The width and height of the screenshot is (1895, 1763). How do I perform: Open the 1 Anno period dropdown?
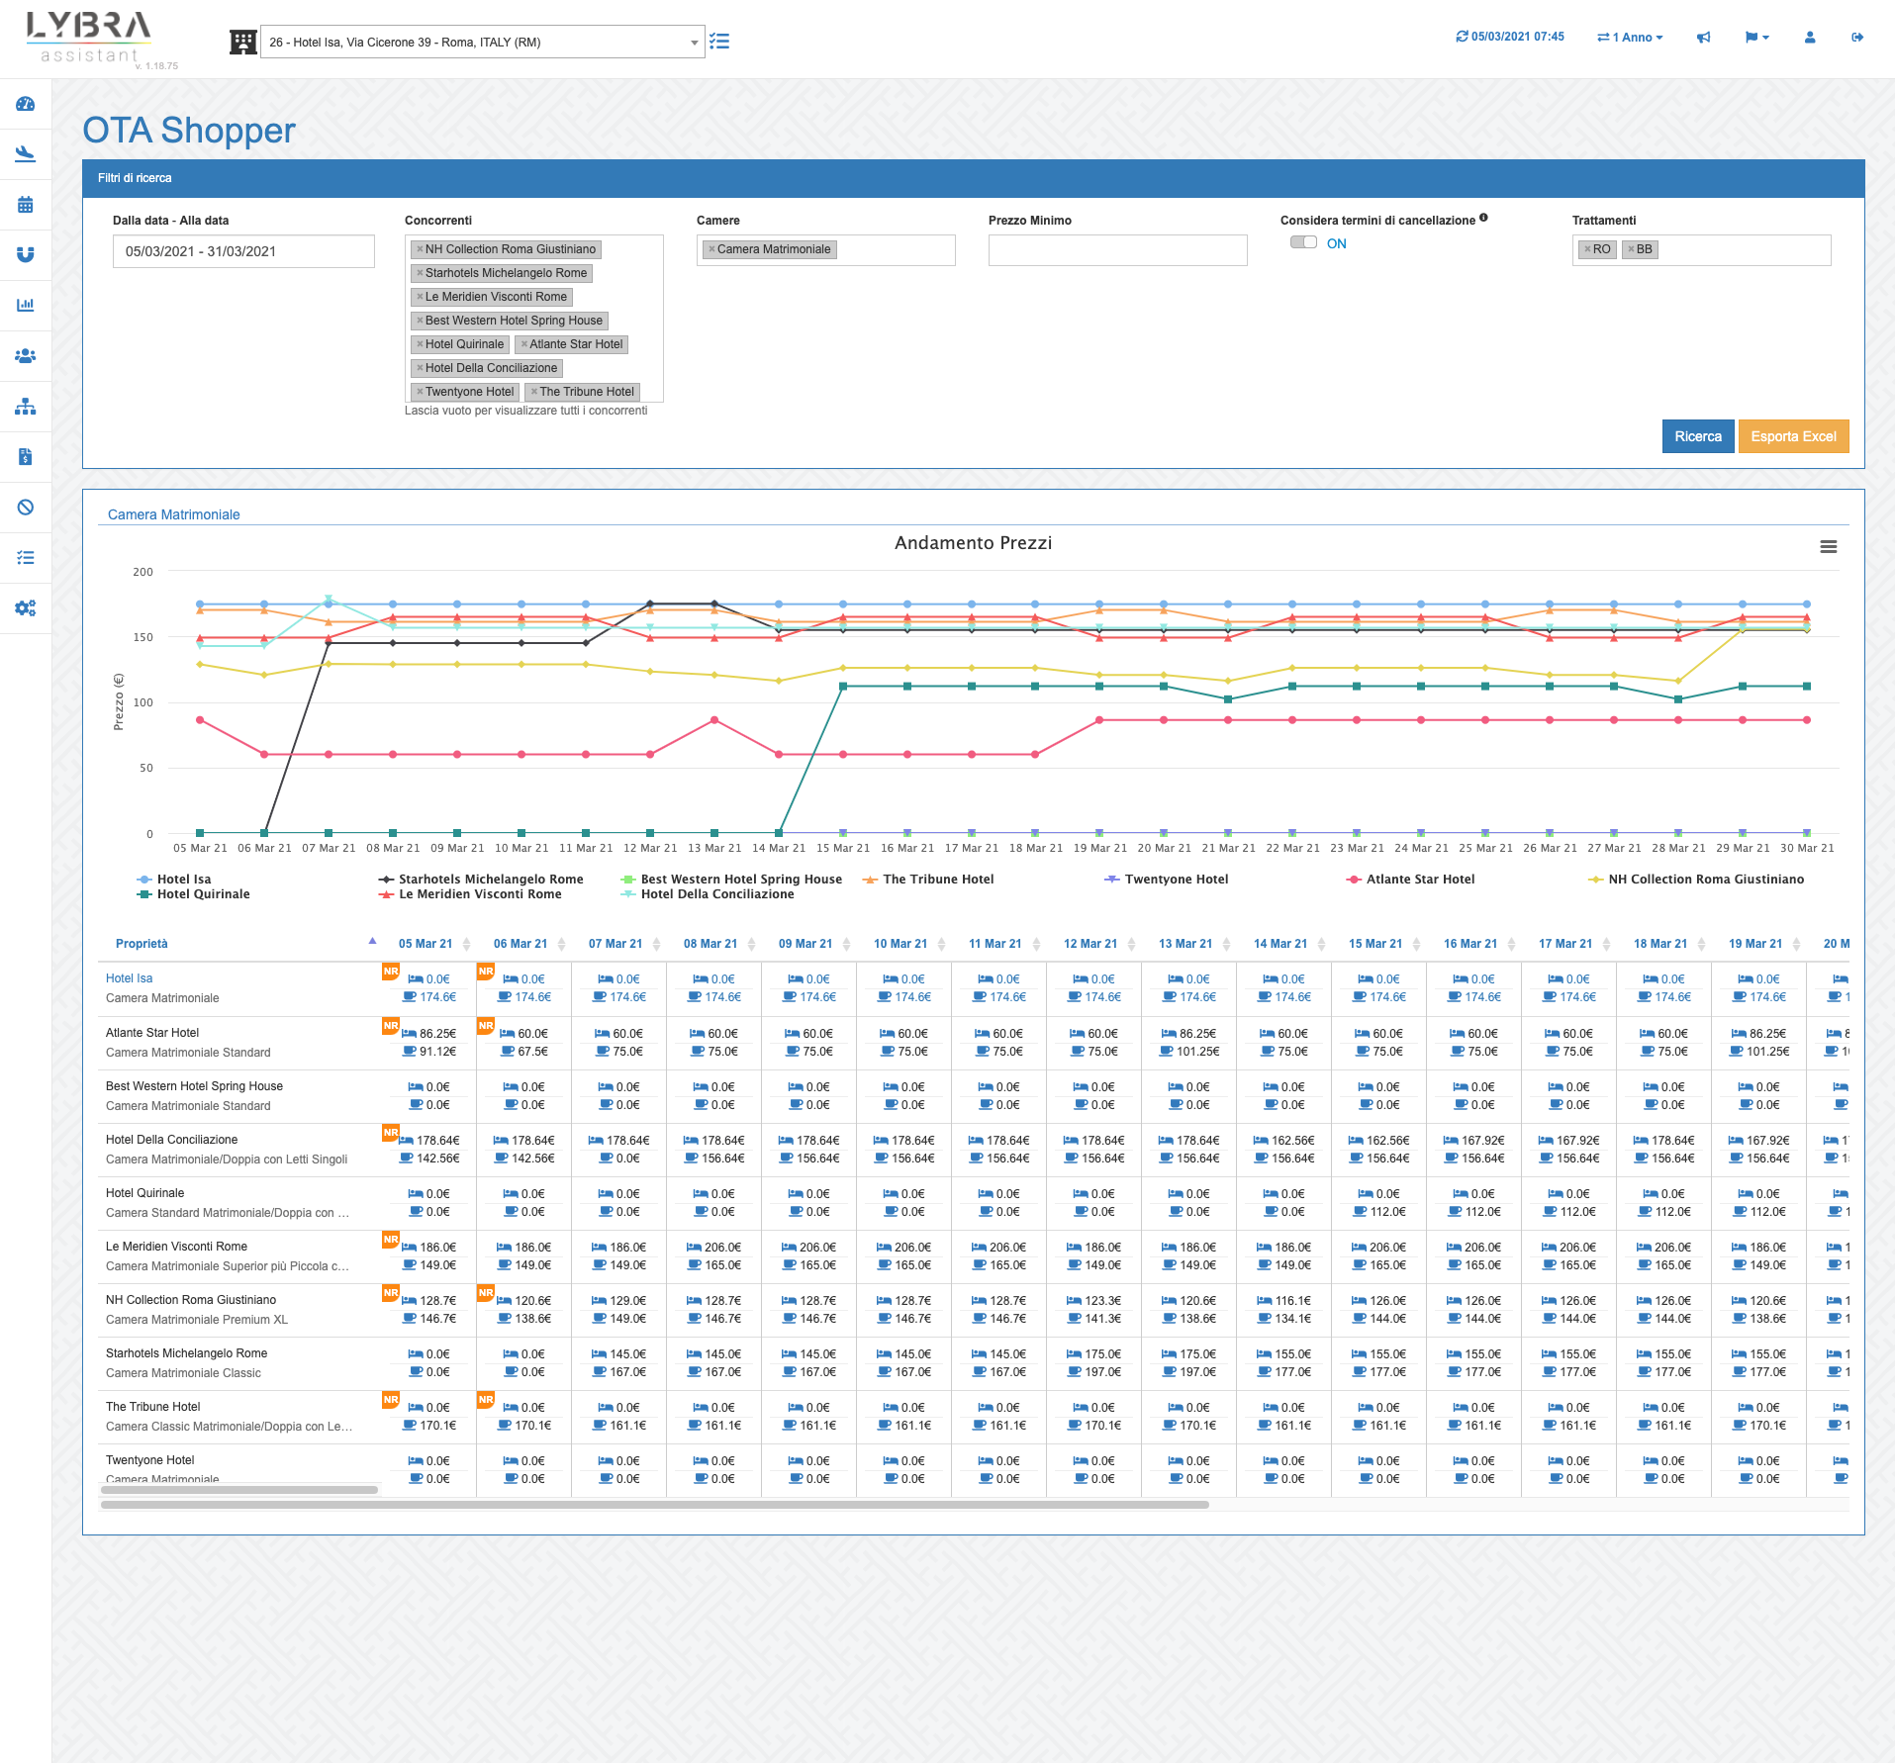[x=1630, y=38]
